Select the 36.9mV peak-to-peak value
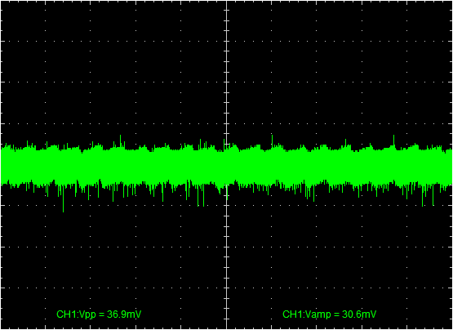The image size is (453, 330). (124, 314)
